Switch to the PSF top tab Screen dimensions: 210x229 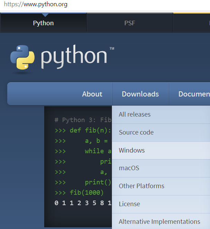(x=130, y=23)
